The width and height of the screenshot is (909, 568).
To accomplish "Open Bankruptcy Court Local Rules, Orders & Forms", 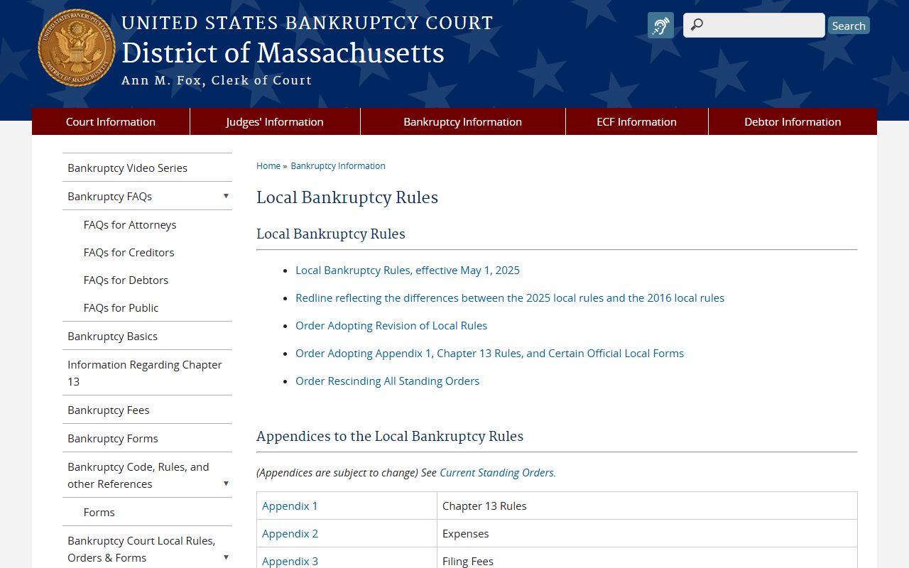I will [x=141, y=549].
